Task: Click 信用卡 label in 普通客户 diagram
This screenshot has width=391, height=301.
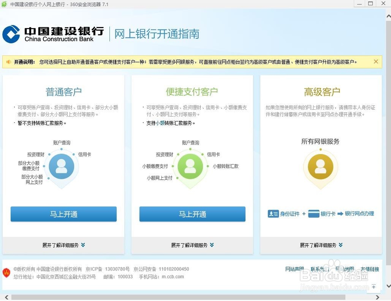Action: point(84,154)
